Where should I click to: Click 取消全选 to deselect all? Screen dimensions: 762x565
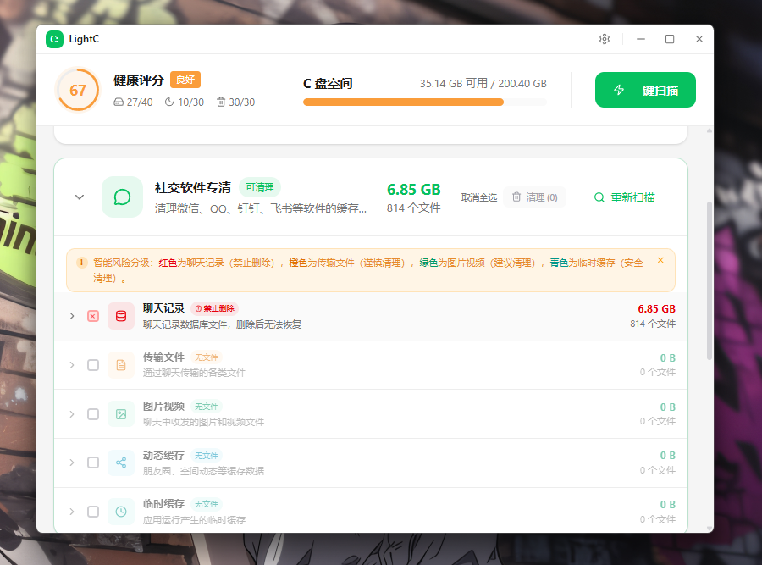tap(479, 197)
